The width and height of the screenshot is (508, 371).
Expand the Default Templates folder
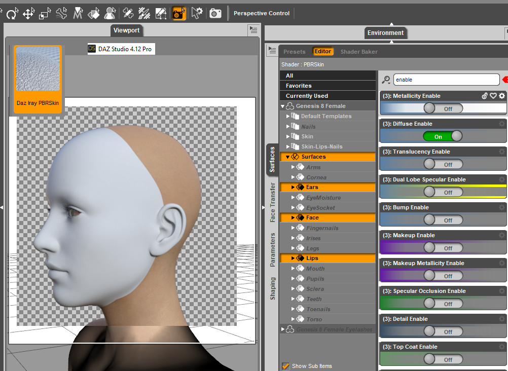(288, 117)
